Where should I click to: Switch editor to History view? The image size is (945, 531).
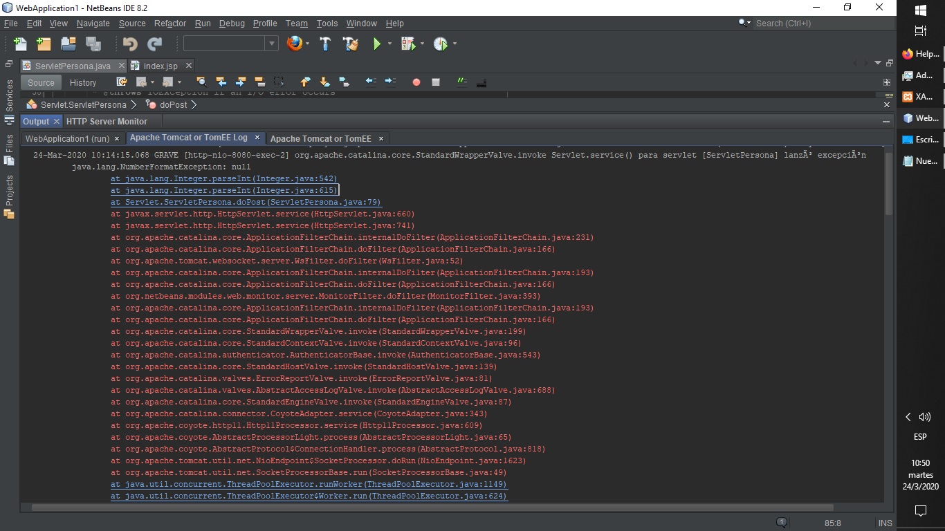click(x=83, y=82)
